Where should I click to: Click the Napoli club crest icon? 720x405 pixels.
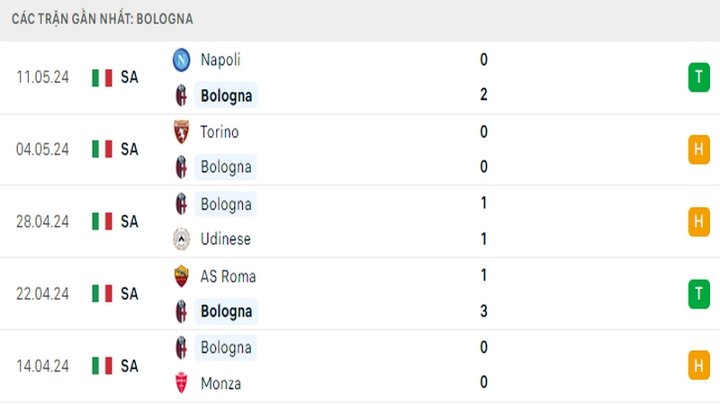(182, 59)
